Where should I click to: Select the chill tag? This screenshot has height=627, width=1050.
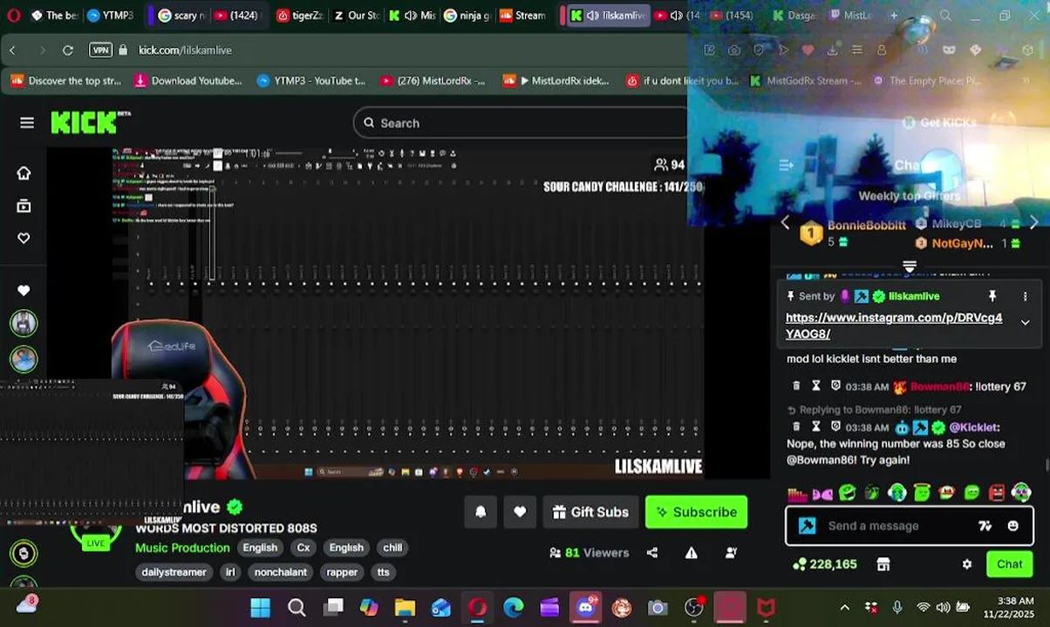coord(392,548)
